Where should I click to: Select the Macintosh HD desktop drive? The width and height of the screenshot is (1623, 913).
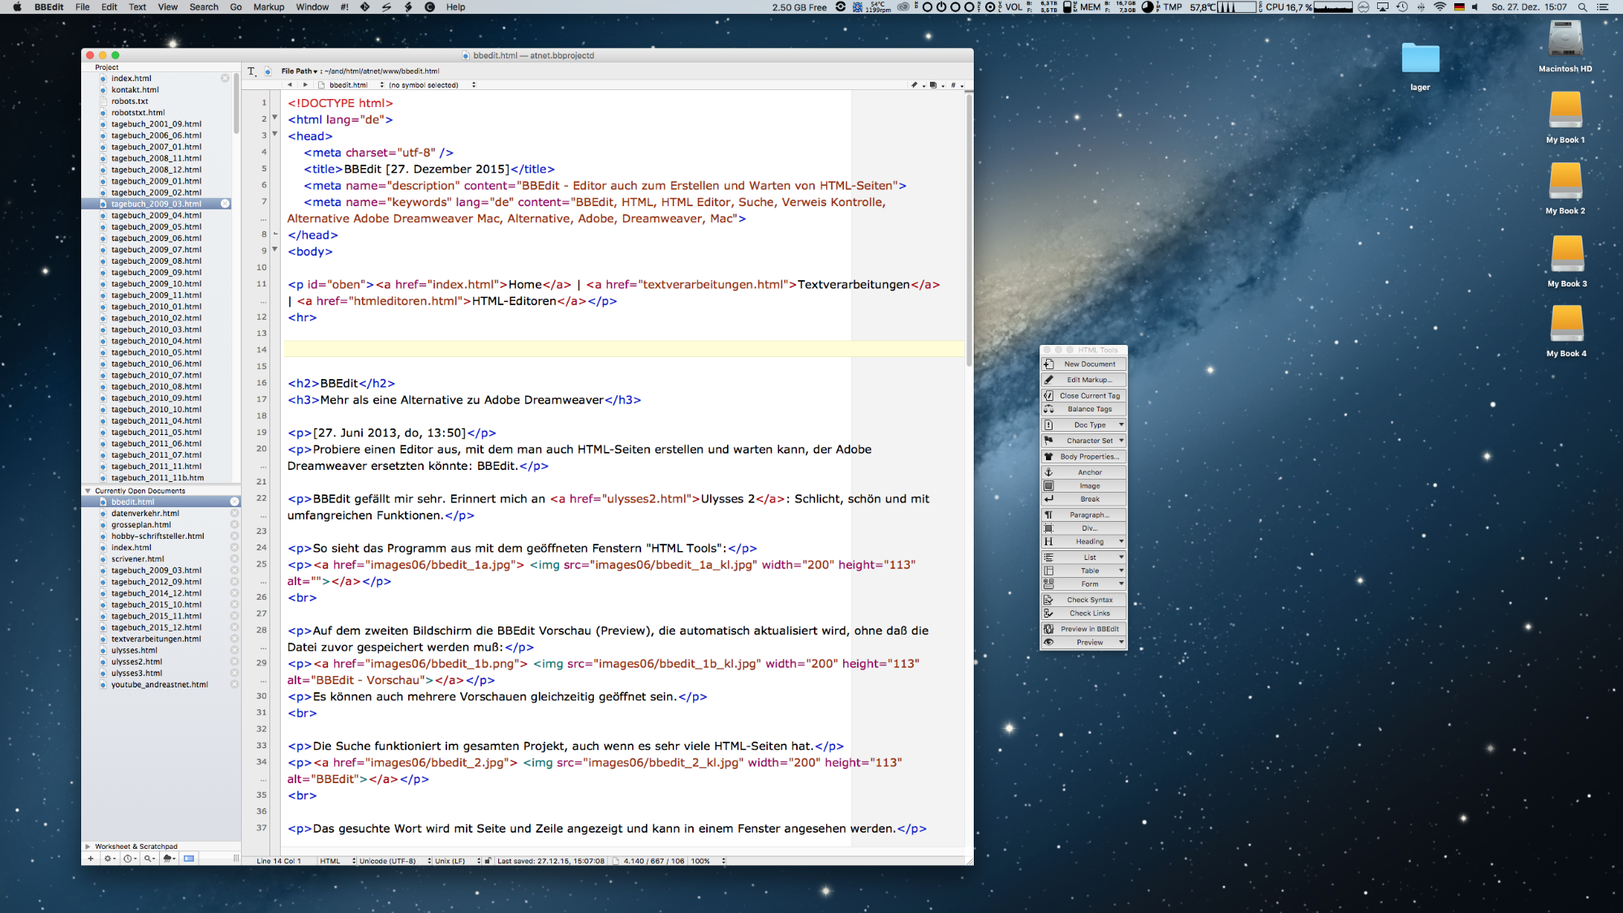1565,46
